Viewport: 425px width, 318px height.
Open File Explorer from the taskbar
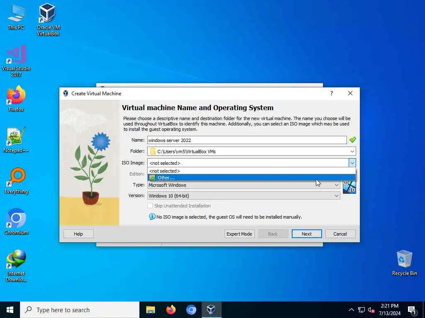(x=150, y=310)
